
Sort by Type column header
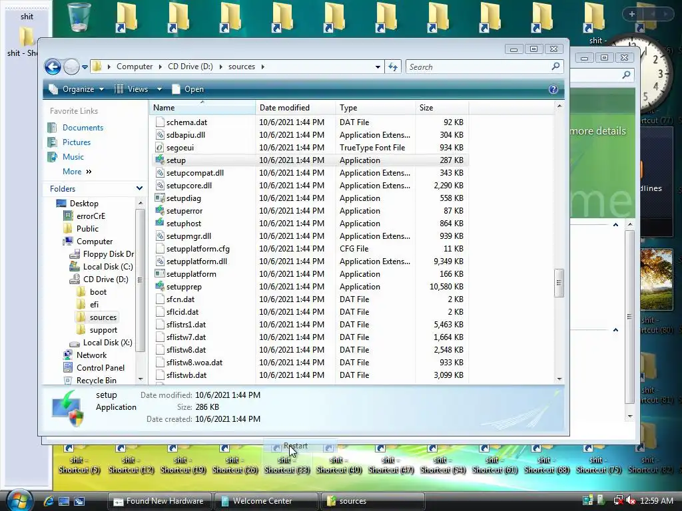pos(375,107)
